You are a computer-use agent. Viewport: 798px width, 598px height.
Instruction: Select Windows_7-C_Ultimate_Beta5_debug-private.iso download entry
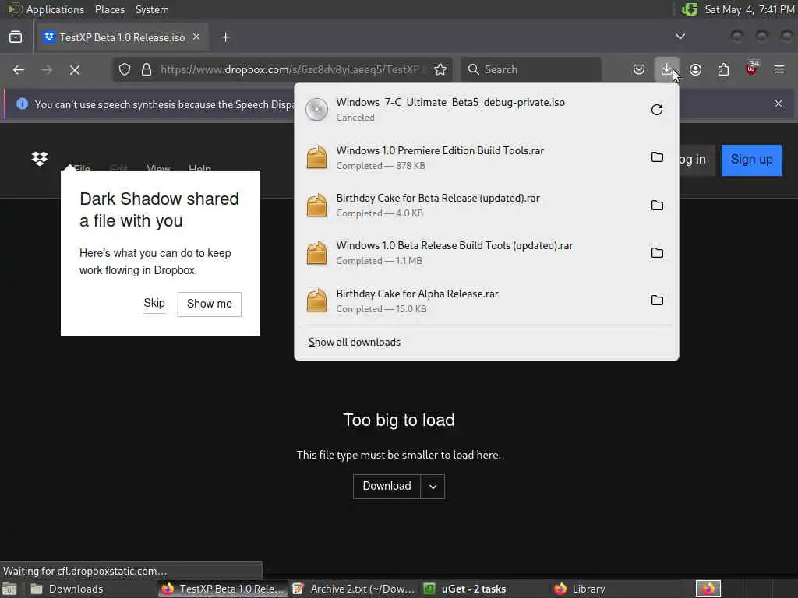pyautogui.click(x=471, y=110)
